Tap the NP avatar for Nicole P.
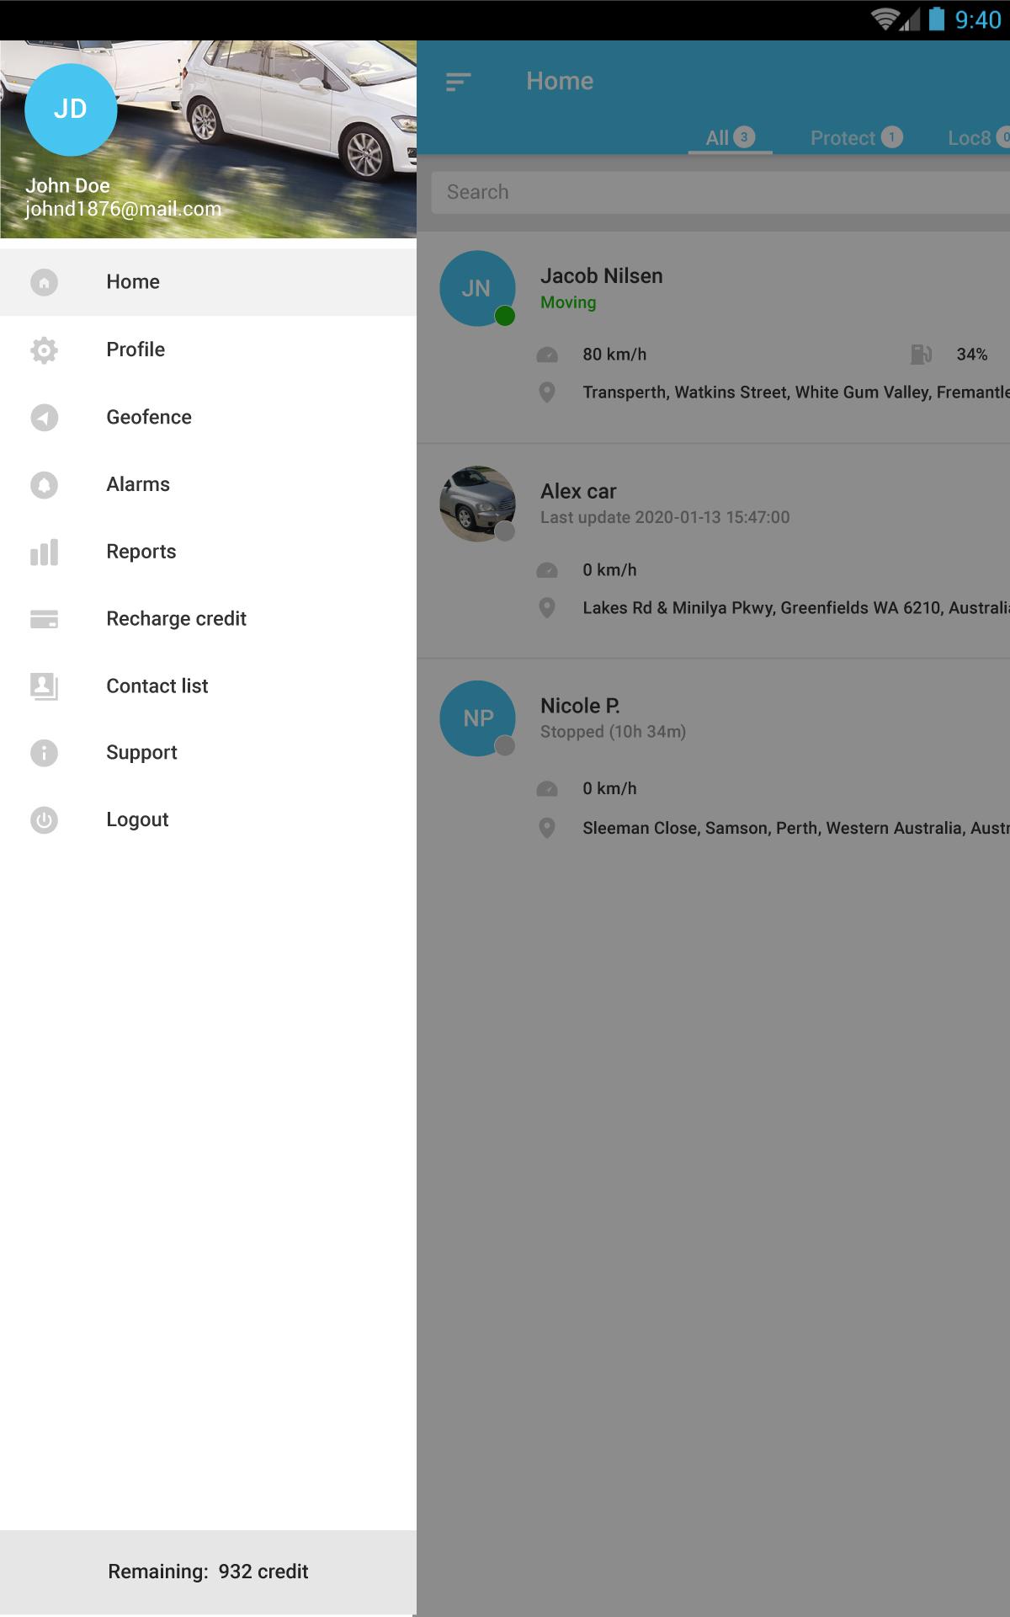Viewport: 1010px width, 1617px height. coord(477,718)
